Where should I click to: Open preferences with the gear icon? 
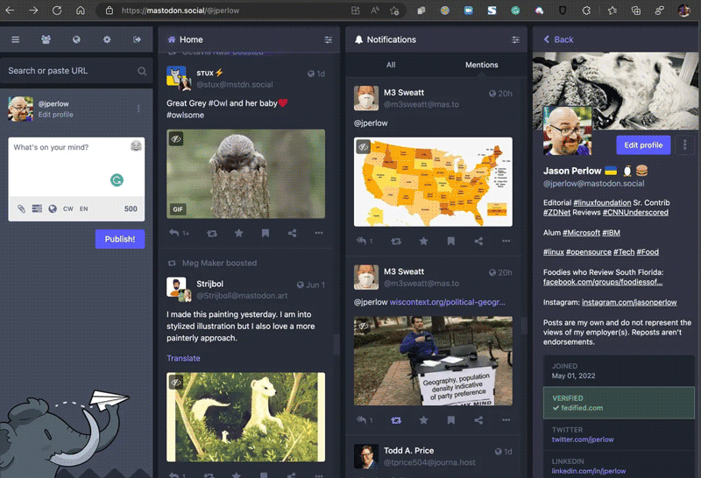[107, 39]
